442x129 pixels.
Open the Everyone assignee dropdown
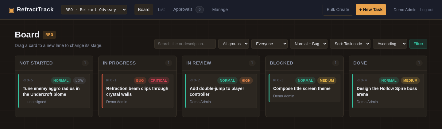[269, 44]
